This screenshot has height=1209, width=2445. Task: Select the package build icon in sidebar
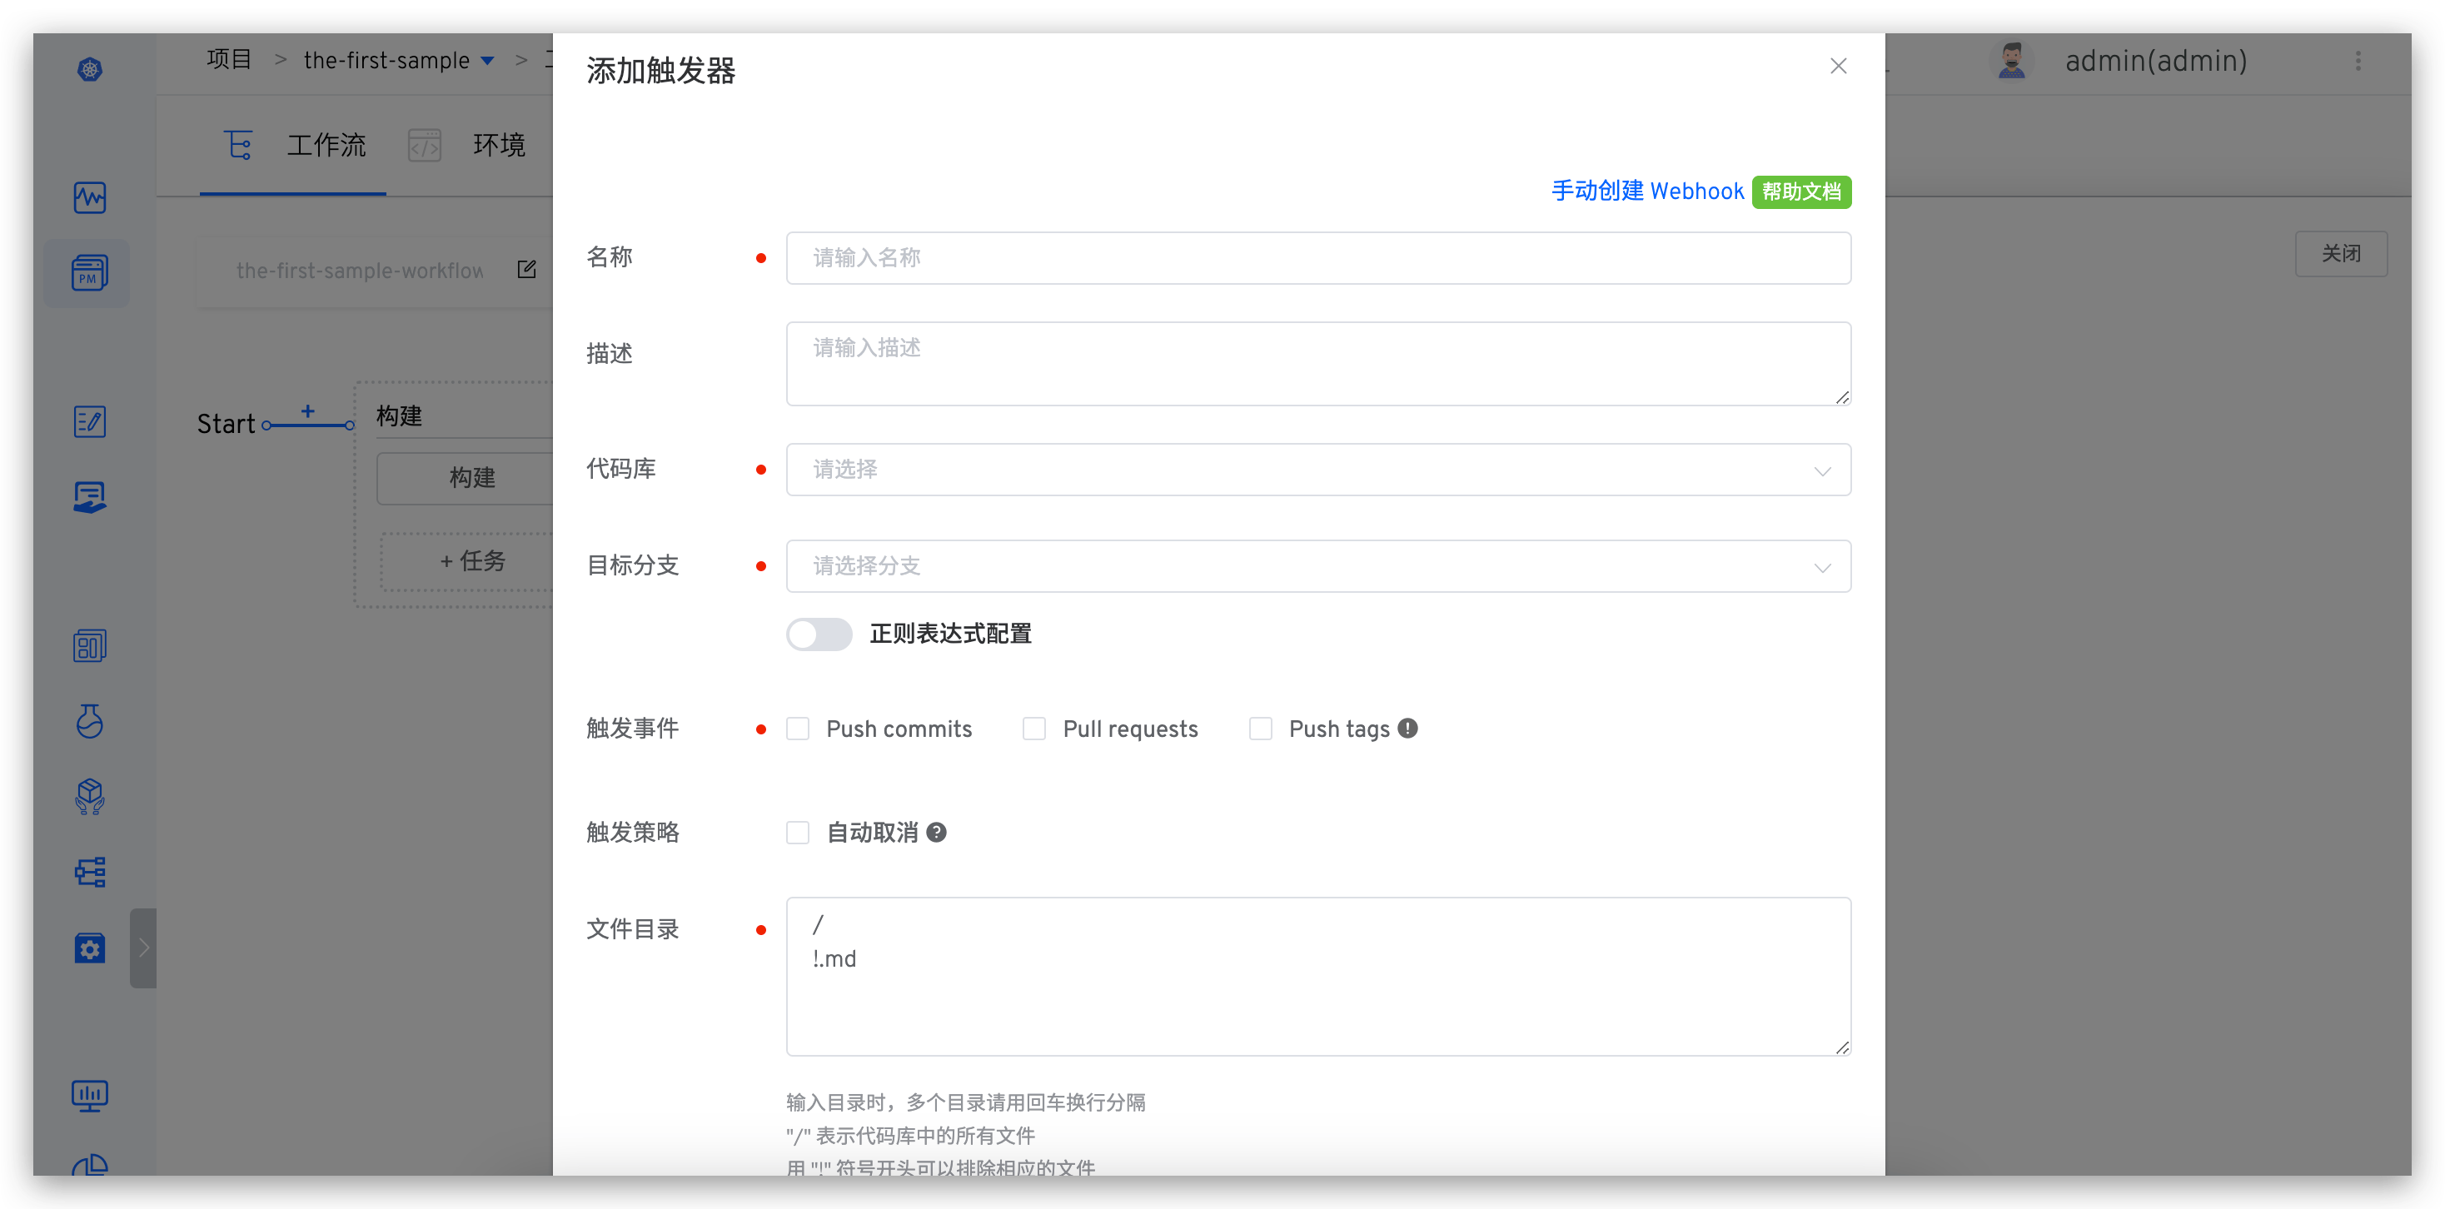click(89, 796)
